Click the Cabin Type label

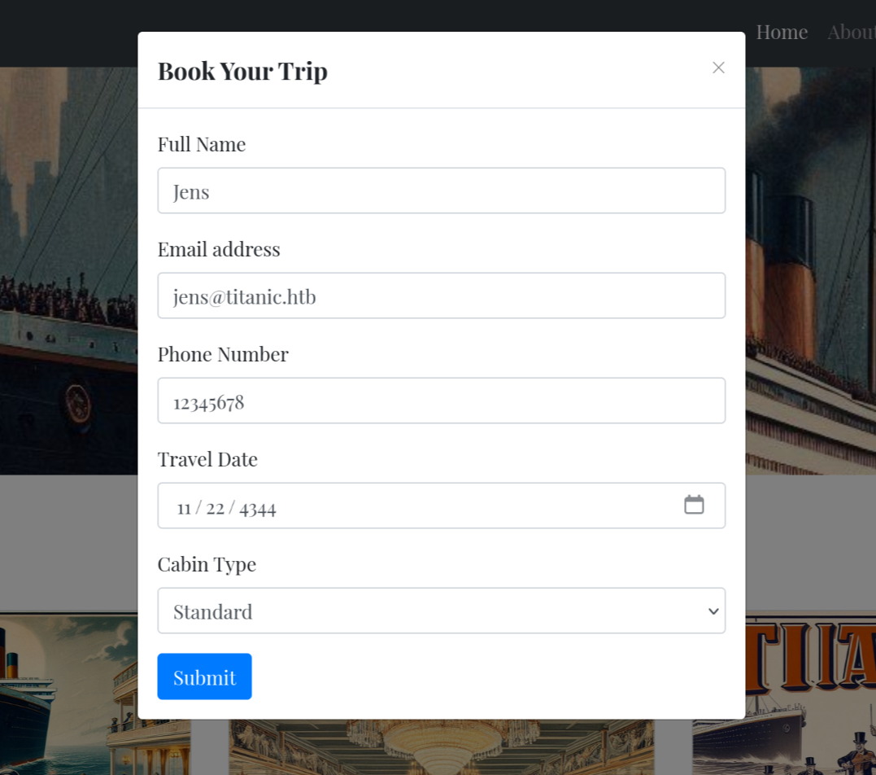coord(207,565)
